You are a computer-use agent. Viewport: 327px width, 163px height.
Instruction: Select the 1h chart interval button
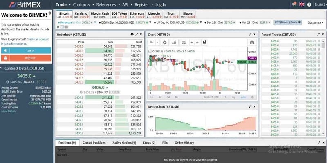coord(151,42)
